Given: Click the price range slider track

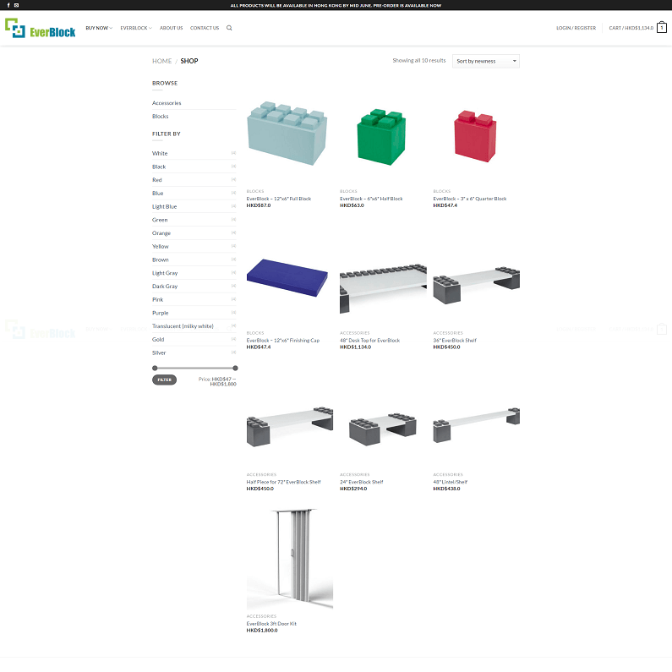Looking at the screenshot, I should pyautogui.click(x=195, y=368).
